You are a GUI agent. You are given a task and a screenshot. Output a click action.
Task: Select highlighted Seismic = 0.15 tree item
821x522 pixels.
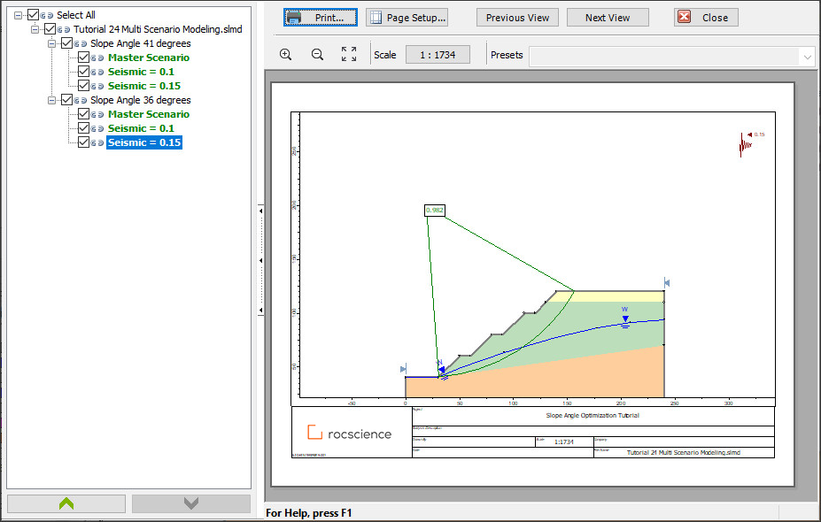144,142
